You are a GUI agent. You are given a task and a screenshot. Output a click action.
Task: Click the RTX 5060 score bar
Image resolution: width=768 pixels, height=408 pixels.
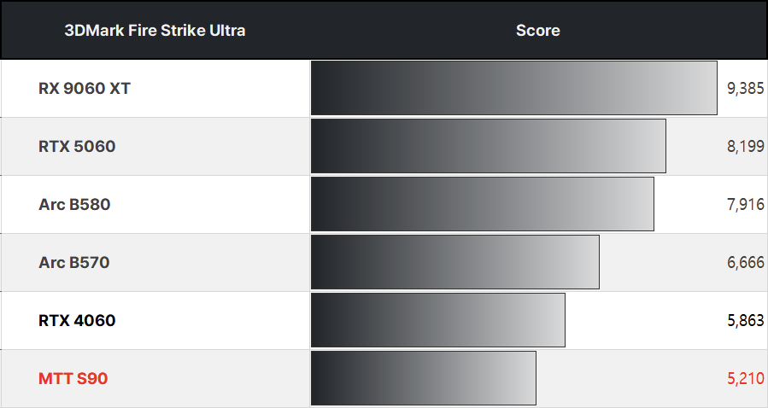(x=488, y=146)
